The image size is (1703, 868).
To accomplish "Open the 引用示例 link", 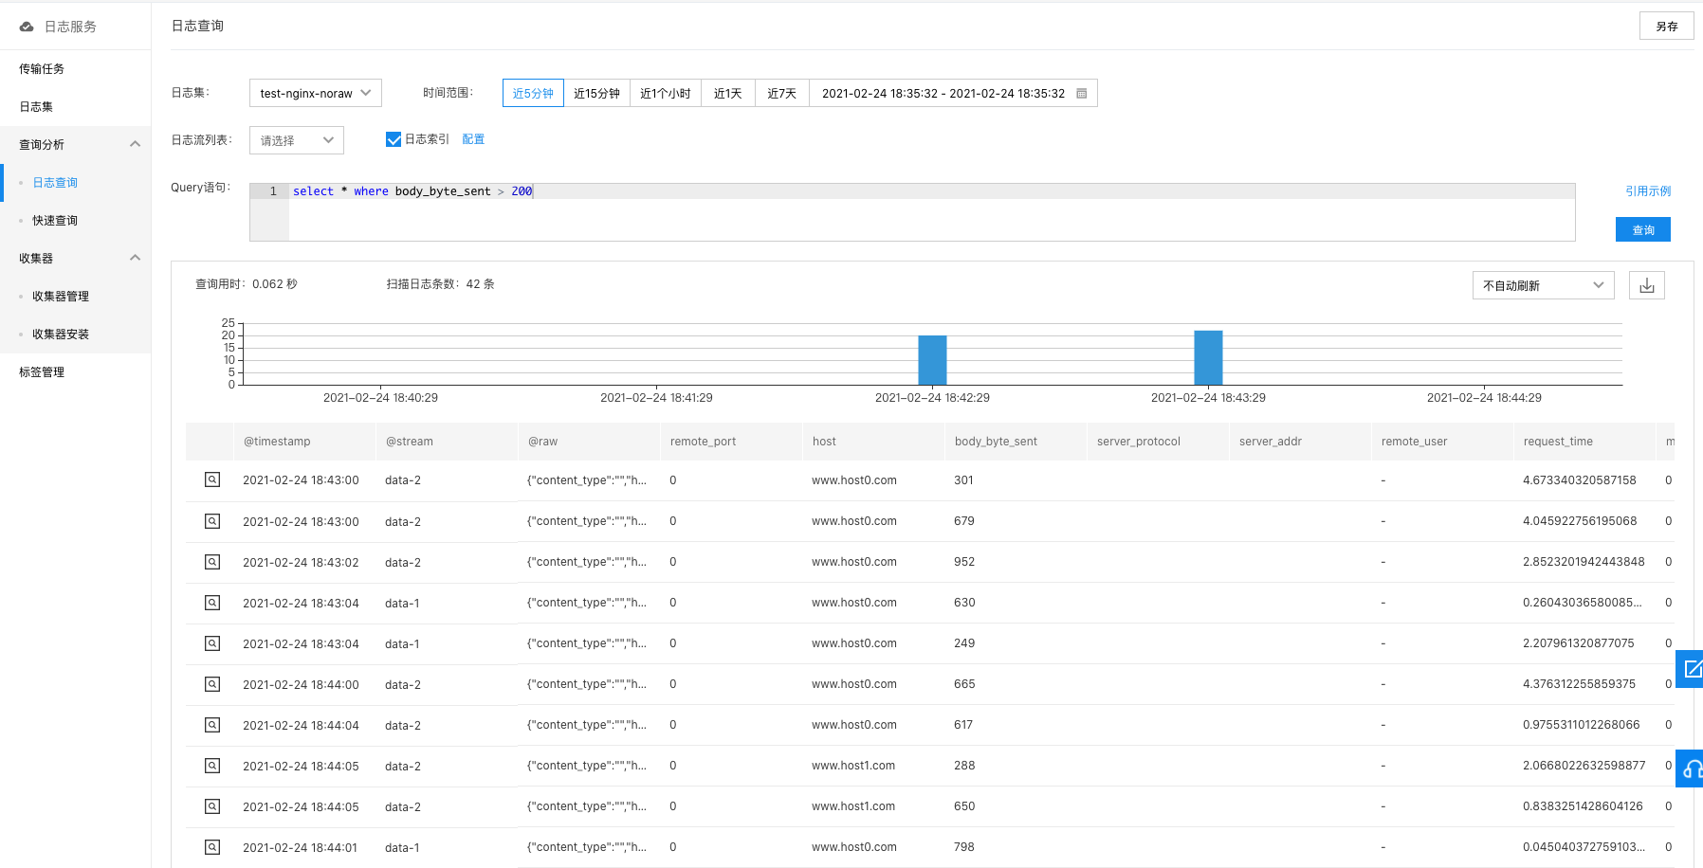I will (x=1648, y=191).
